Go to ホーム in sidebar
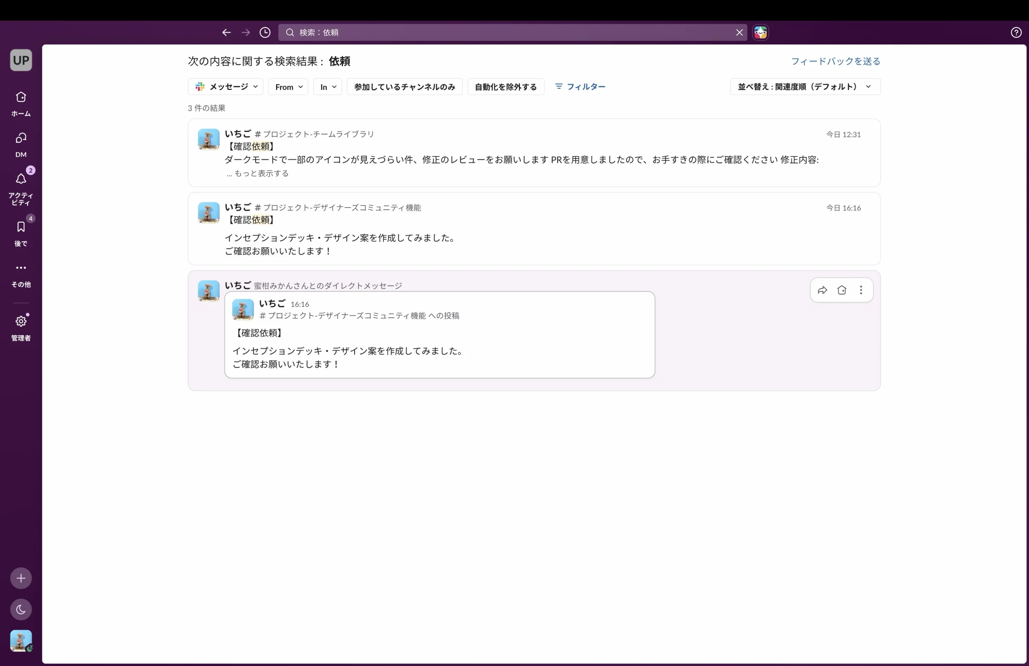 click(x=21, y=104)
